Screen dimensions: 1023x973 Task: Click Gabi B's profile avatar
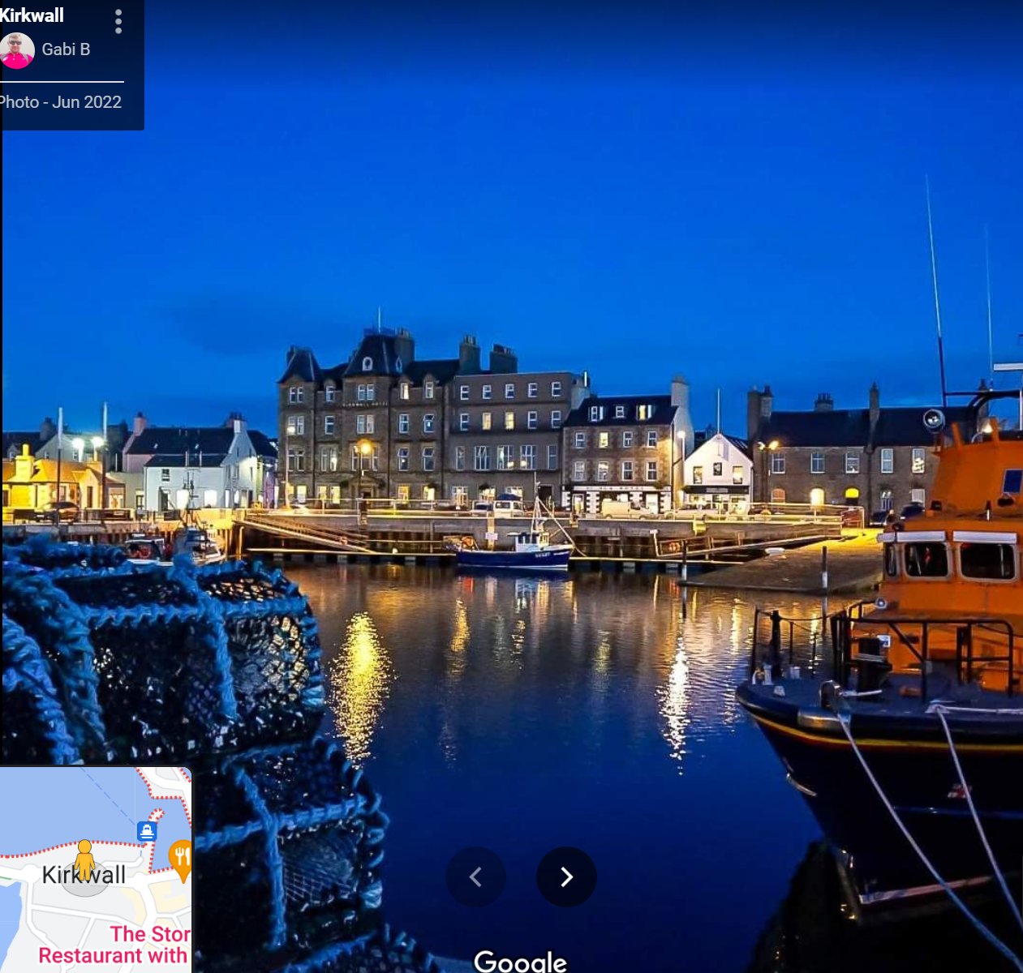17,50
